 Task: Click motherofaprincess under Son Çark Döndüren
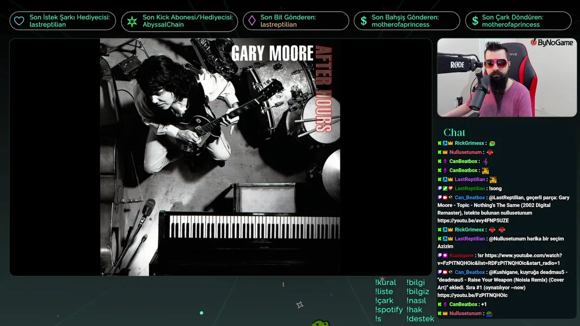pyautogui.click(x=511, y=24)
